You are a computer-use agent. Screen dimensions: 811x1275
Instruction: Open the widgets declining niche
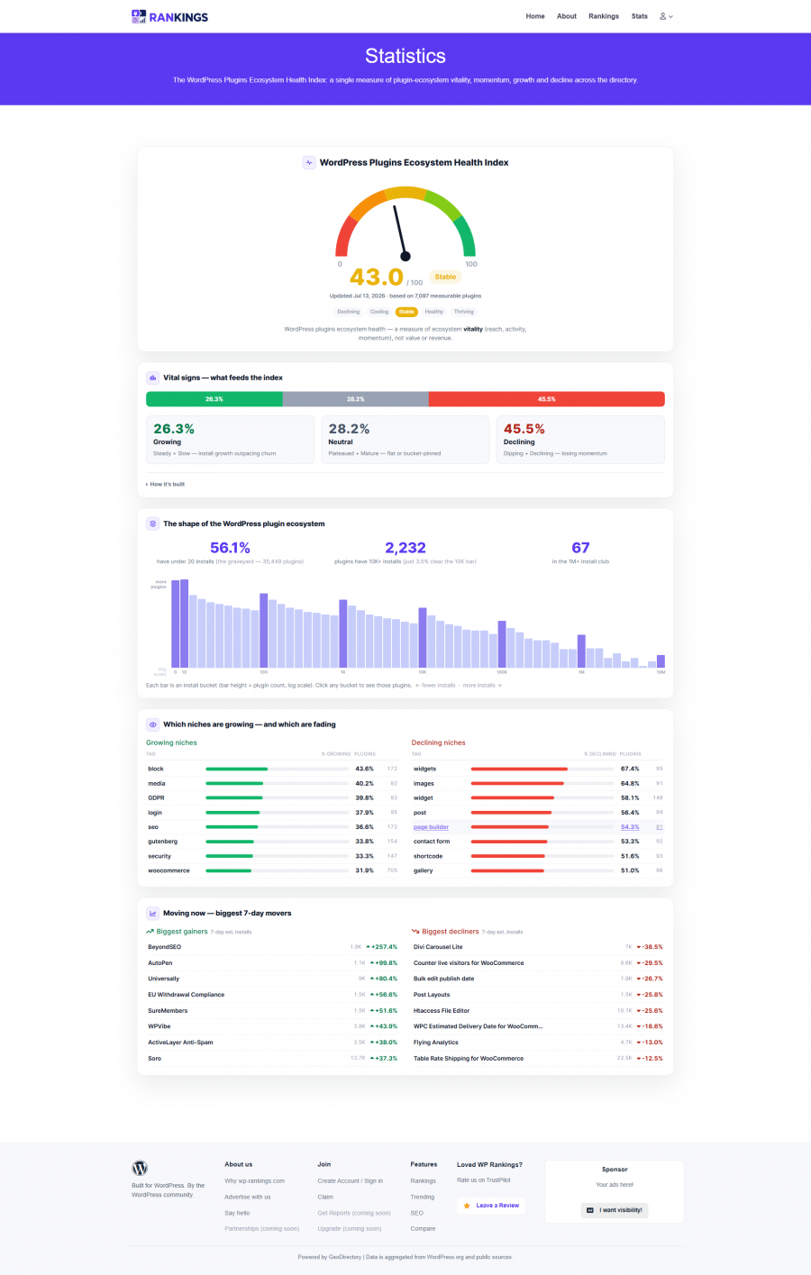[538, 769]
